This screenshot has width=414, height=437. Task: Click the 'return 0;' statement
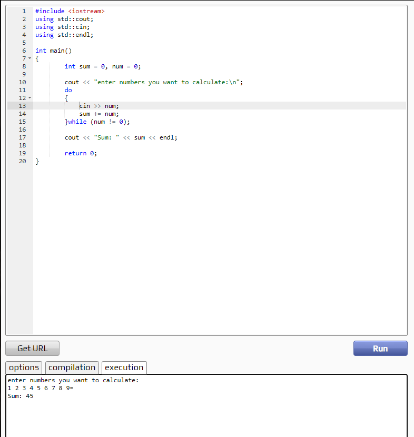(x=81, y=153)
